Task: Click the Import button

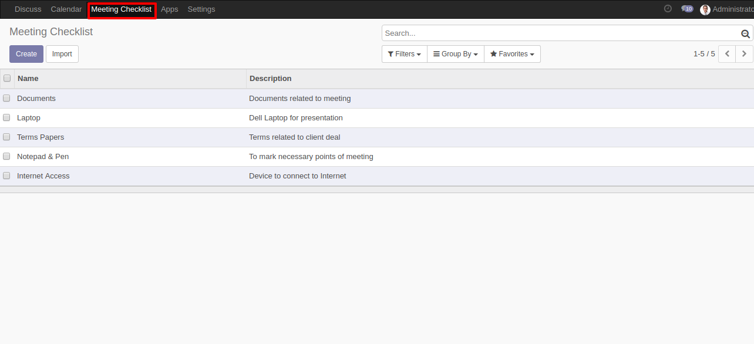Action: [x=62, y=54]
